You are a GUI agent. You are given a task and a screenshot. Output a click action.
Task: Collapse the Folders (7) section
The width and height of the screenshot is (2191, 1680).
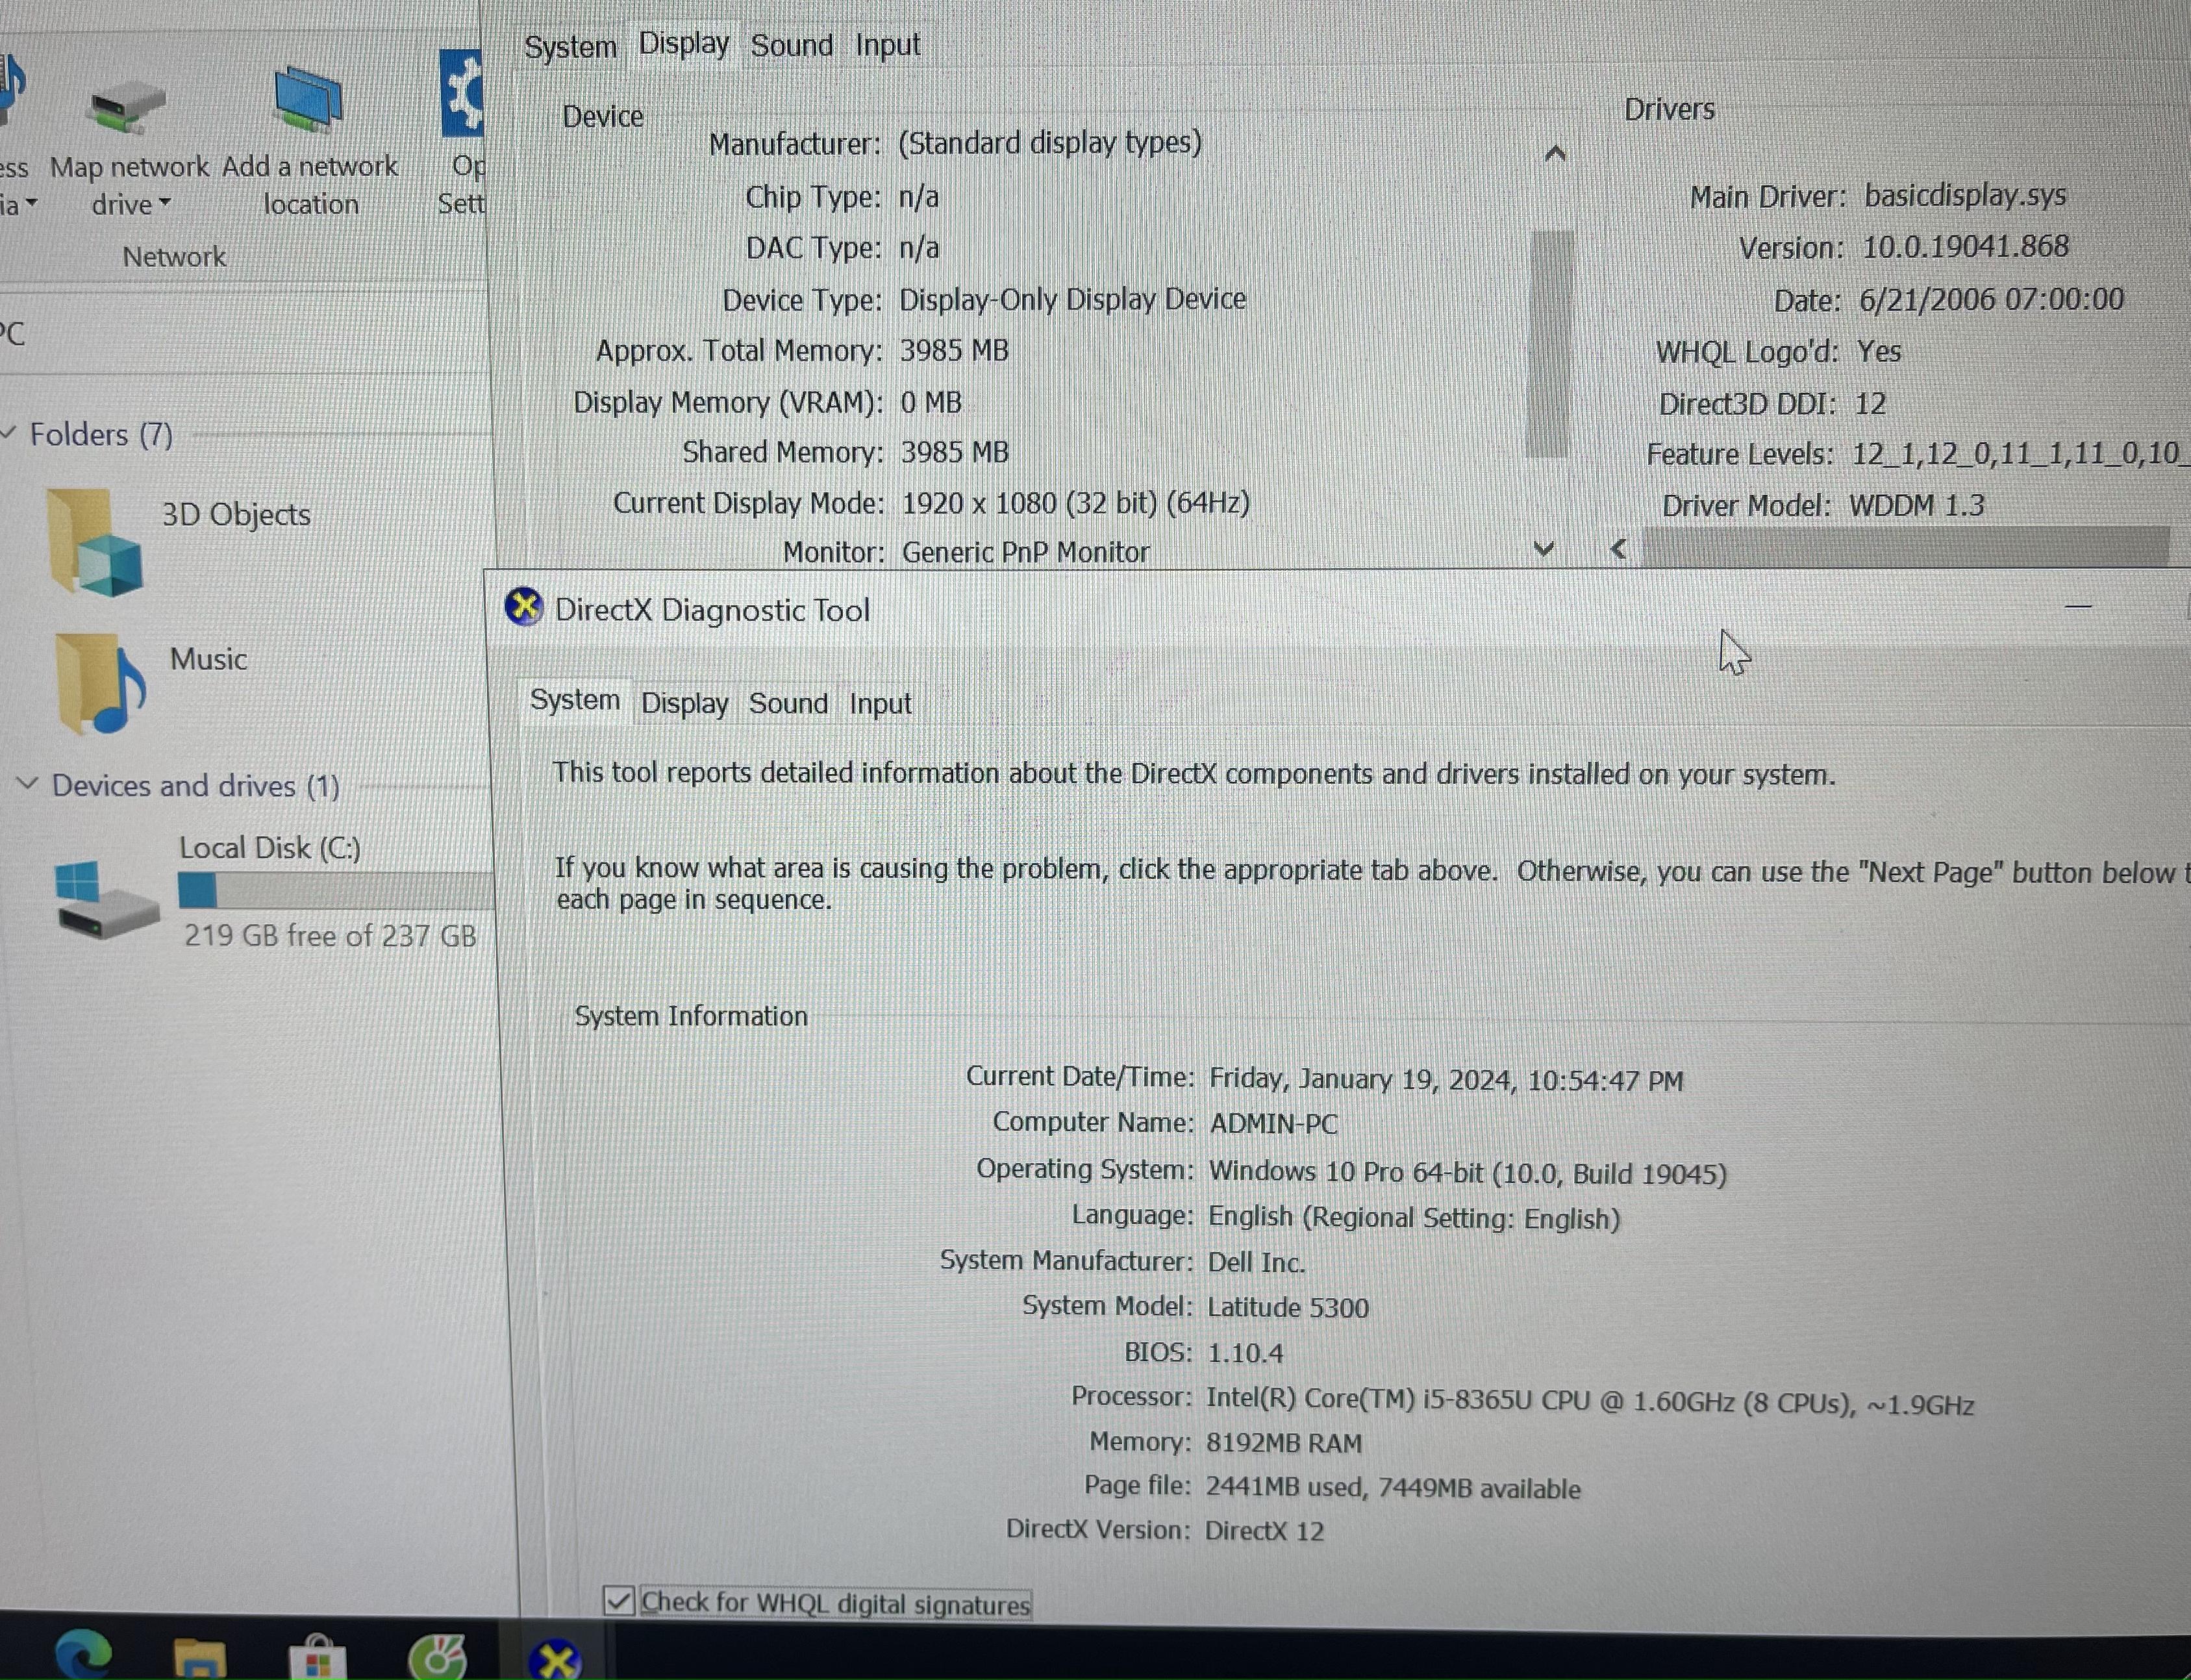[x=9, y=432]
